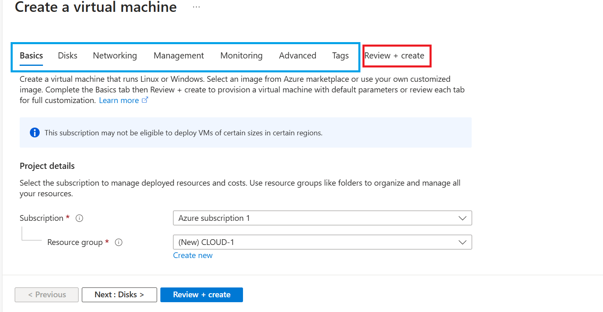The image size is (603, 312).
Task: Open the Review + create tab at top
Action: click(x=394, y=56)
